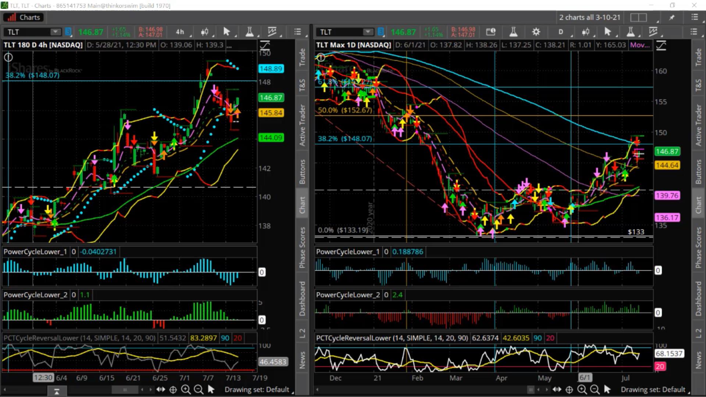Click PowerCycleLower_1 study label on left chart
The height and width of the screenshot is (397, 706).
(35, 252)
